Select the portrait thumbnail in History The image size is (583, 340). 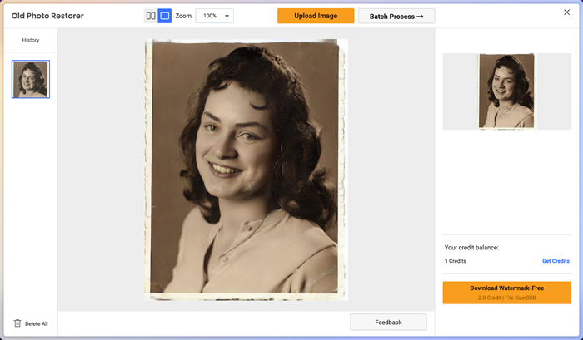coord(31,79)
